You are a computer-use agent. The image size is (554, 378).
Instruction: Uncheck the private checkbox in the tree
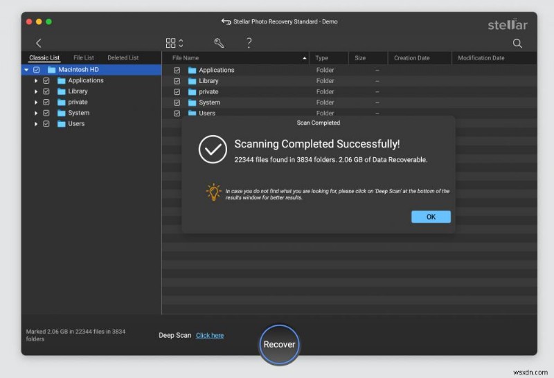[46, 102]
